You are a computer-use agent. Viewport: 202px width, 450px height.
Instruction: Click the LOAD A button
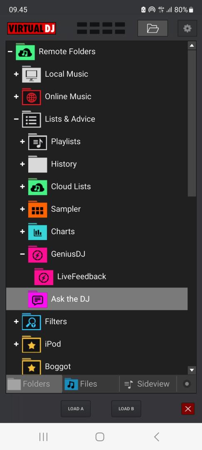[76, 409]
